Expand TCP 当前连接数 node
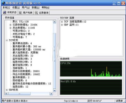The height and width of the screenshot is (103, 126). [x=62, y=22]
